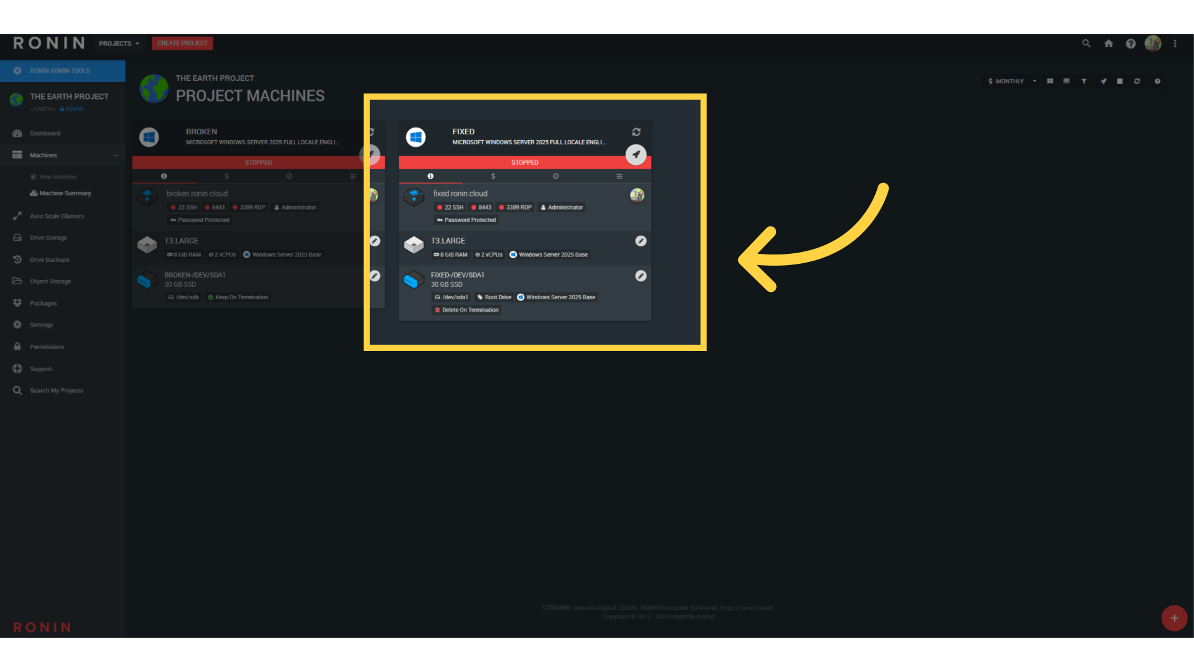This screenshot has width=1194, height=672.
Task: Click FIXED card Password Protected tag
Action: click(x=466, y=220)
